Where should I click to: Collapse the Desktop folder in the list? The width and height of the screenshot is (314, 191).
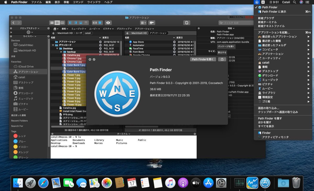click(x=57, y=48)
